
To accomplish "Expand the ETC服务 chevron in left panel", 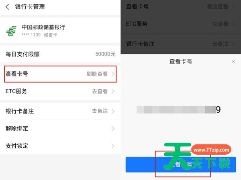I will tap(113, 91).
